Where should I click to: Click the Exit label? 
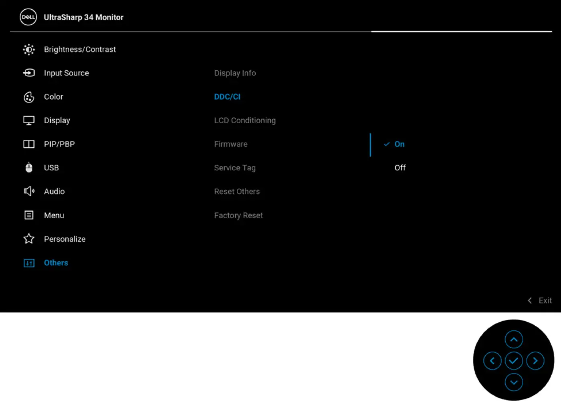(545, 300)
